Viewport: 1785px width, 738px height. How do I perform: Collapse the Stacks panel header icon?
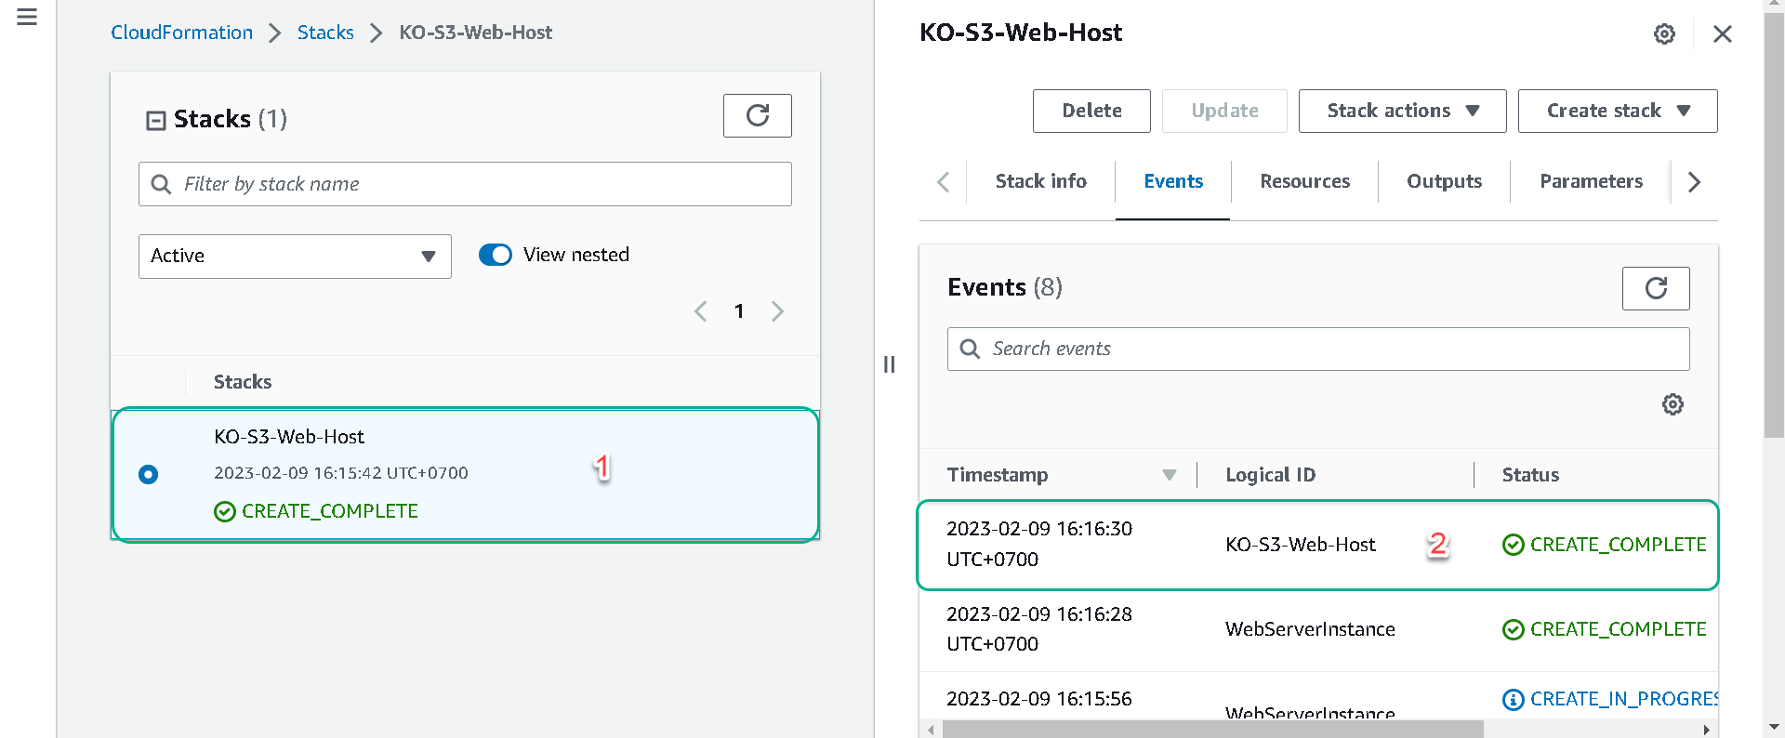(x=156, y=121)
